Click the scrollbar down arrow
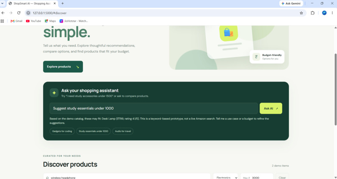337x179 pixels. (x=335, y=177)
